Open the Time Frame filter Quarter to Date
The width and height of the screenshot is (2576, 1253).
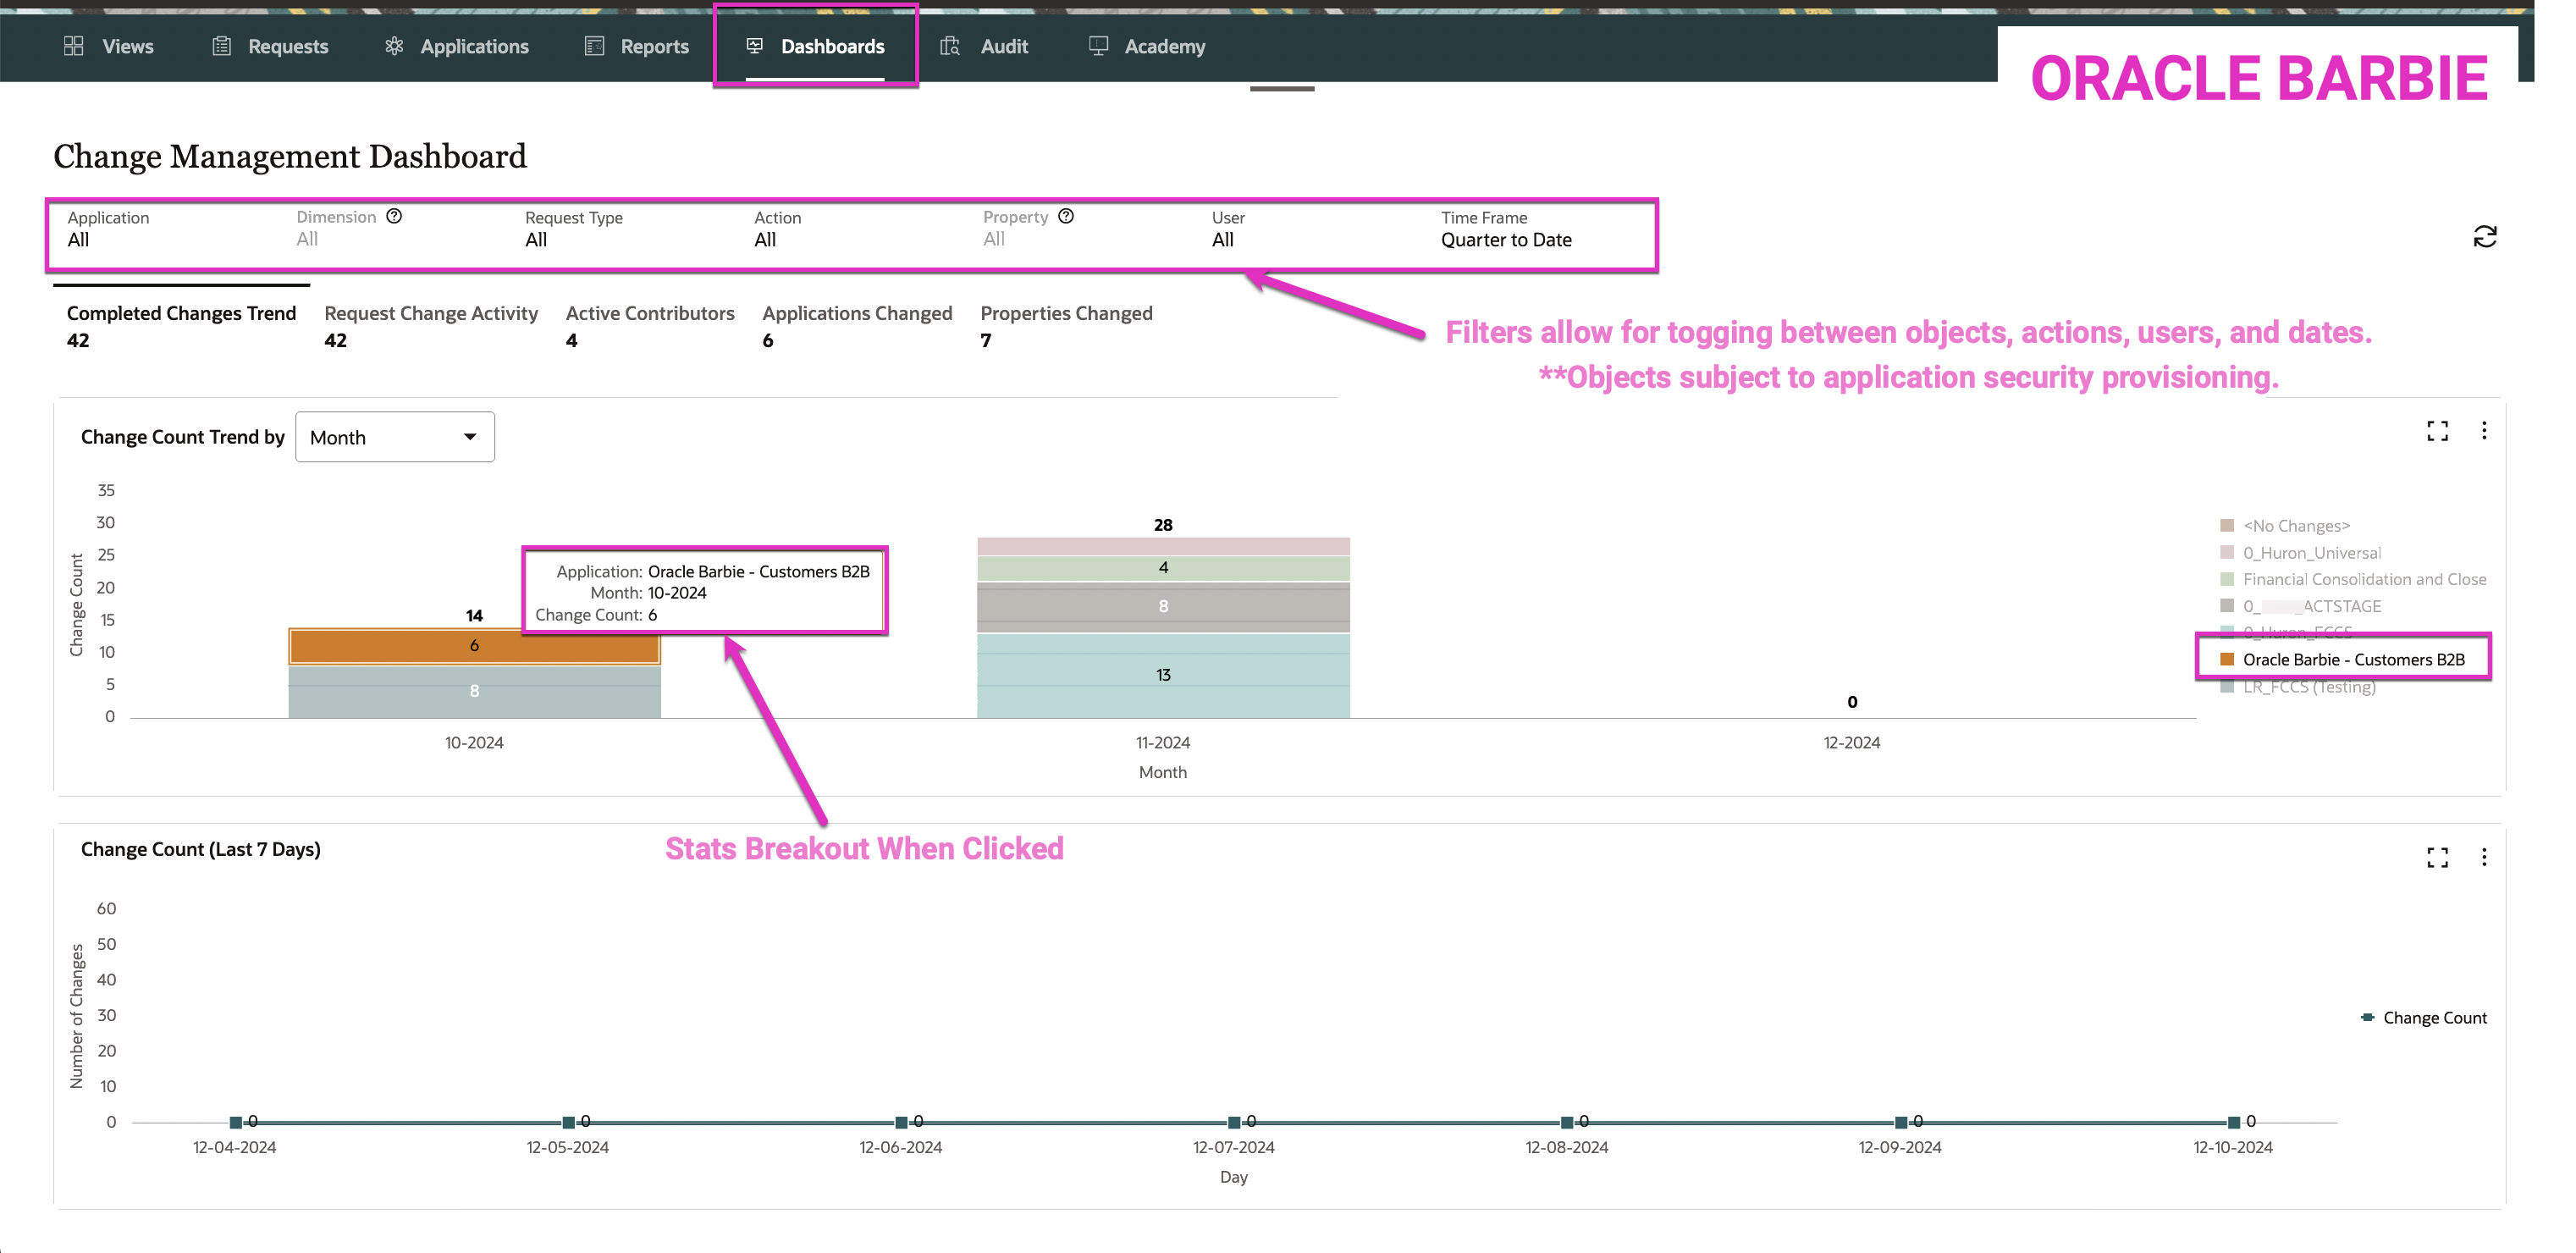click(1505, 240)
